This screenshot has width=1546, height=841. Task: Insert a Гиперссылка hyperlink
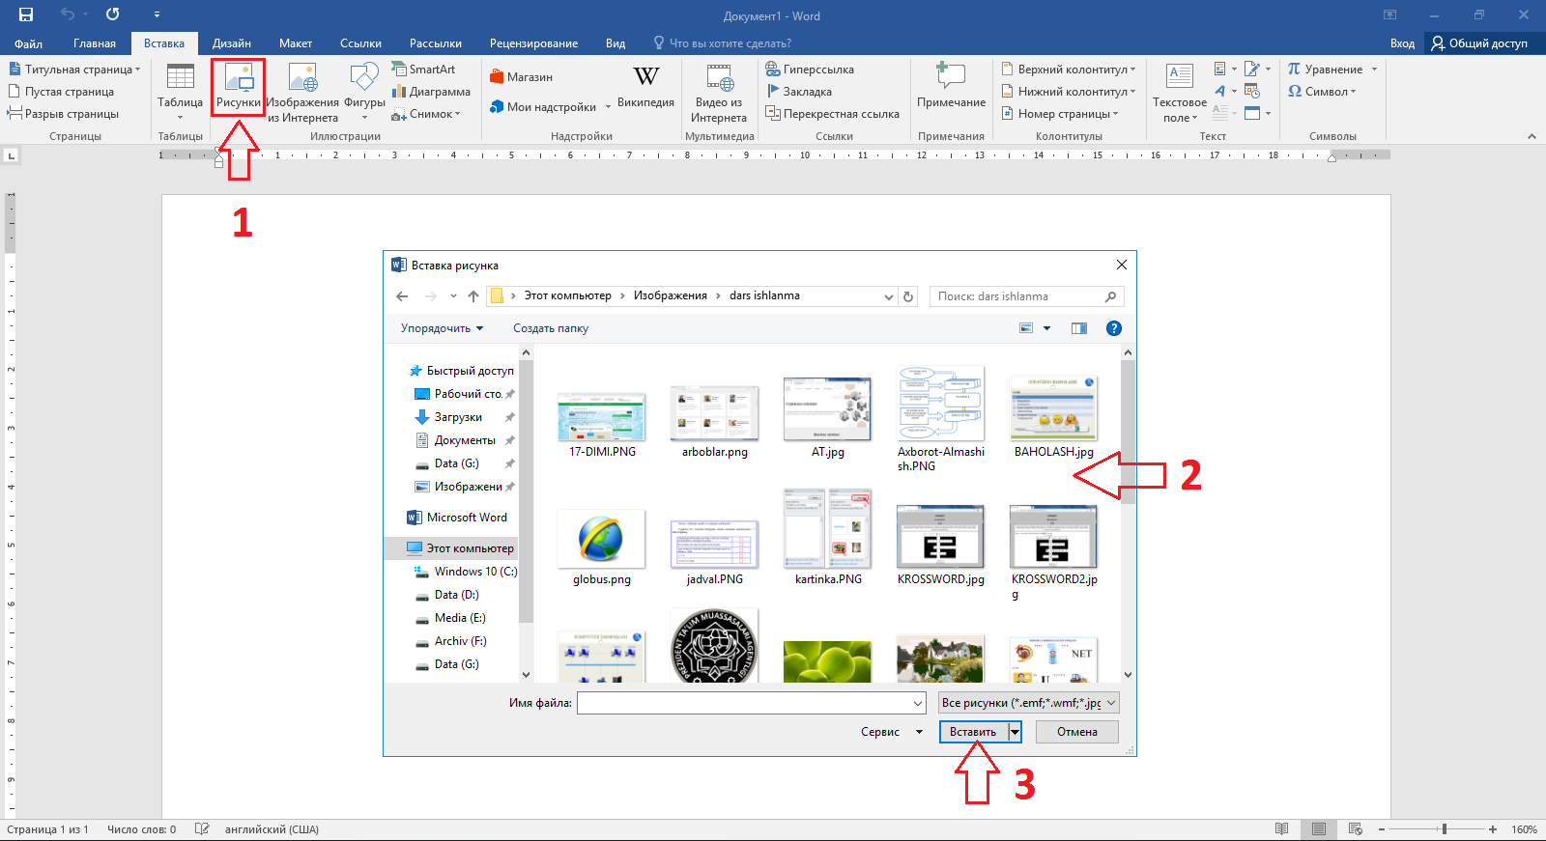810,70
